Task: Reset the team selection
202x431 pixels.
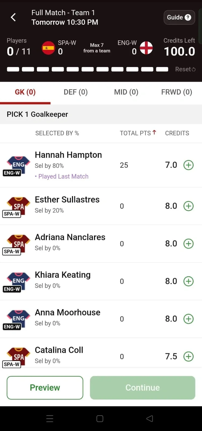Action: (185, 69)
